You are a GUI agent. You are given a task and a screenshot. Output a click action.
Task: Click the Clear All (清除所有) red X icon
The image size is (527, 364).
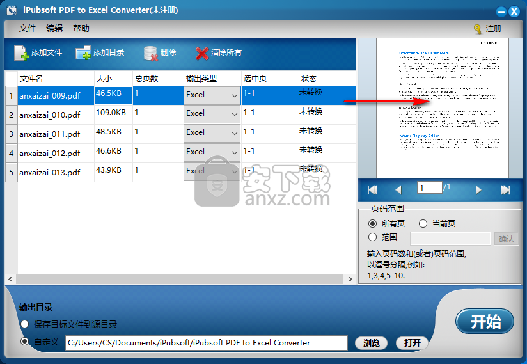(202, 53)
